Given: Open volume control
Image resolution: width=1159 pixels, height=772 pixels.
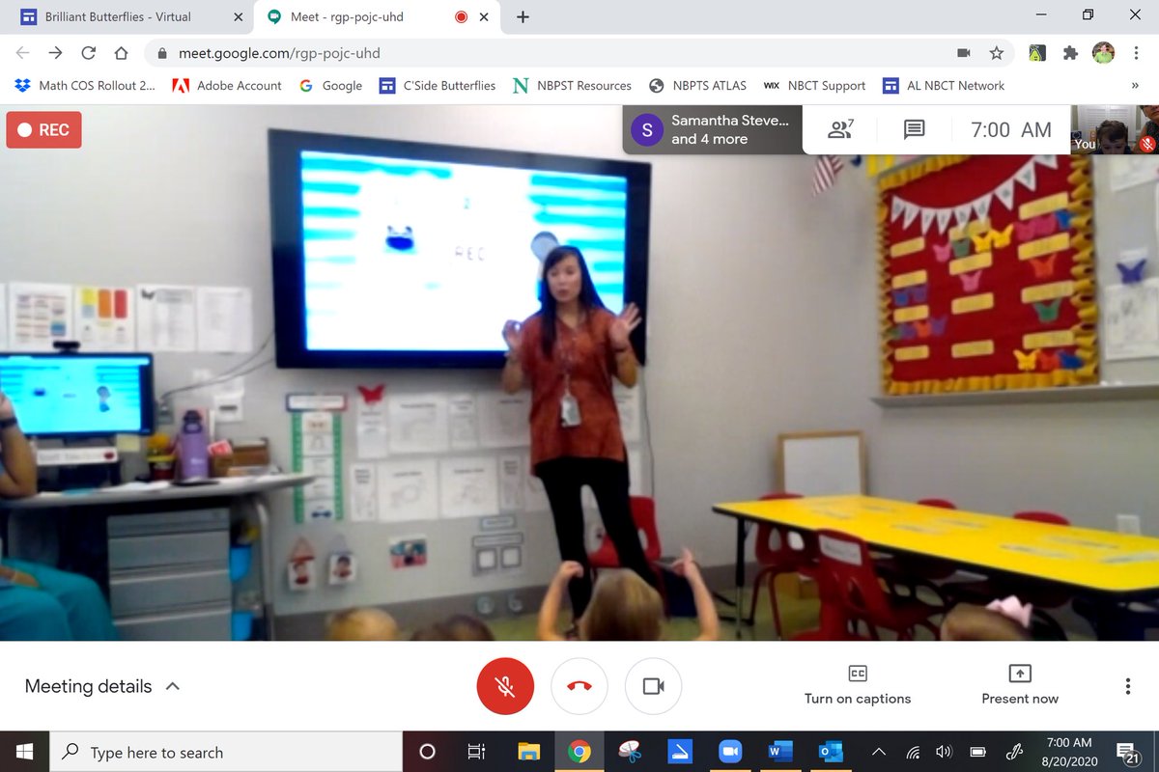Looking at the screenshot, I should (944, 752).
